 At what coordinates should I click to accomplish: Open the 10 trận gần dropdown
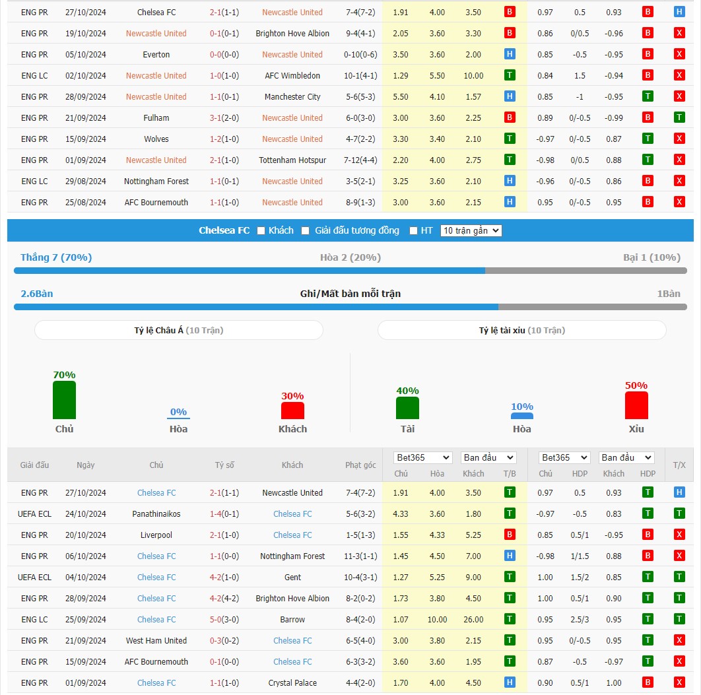coord(471,230)
